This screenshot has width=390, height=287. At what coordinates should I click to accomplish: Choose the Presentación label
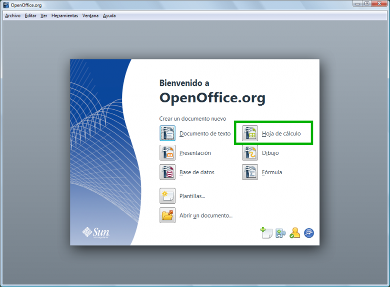coord(195,153)
